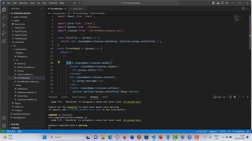
Task: Toggle bottom panel visibility
Action: [218, 3]
